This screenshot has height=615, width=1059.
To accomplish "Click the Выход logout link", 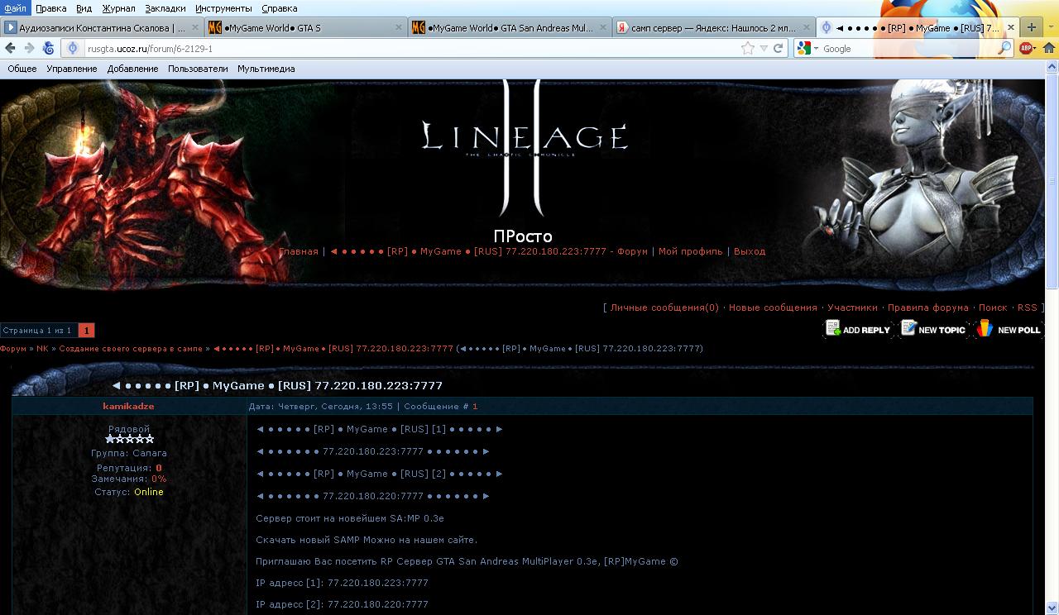I will 750,251.
